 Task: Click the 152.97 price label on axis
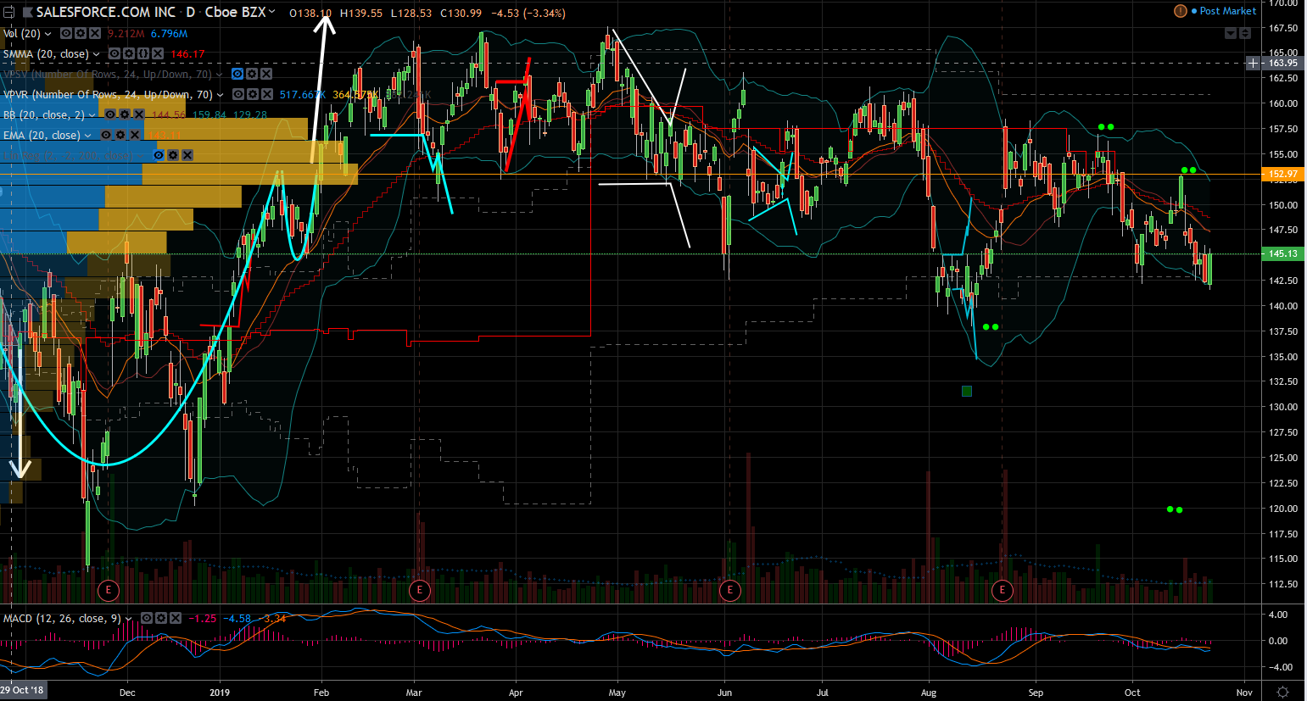(1282, 175)
